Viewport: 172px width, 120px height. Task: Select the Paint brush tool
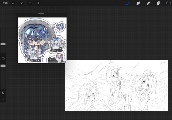128,3
